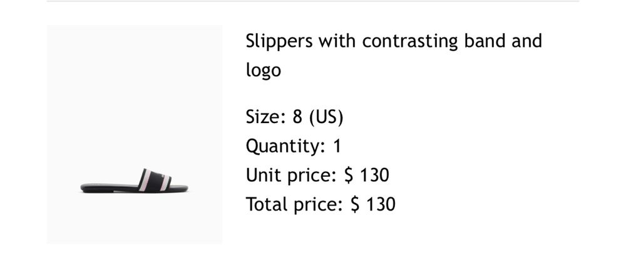Click the word 'Slippers' in product name
The height and width of the screenshot is (273, 626).
[x=279, y=41]
